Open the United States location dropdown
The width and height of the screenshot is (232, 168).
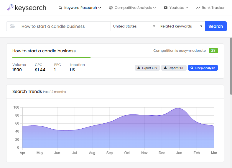[x=134, y=26]
